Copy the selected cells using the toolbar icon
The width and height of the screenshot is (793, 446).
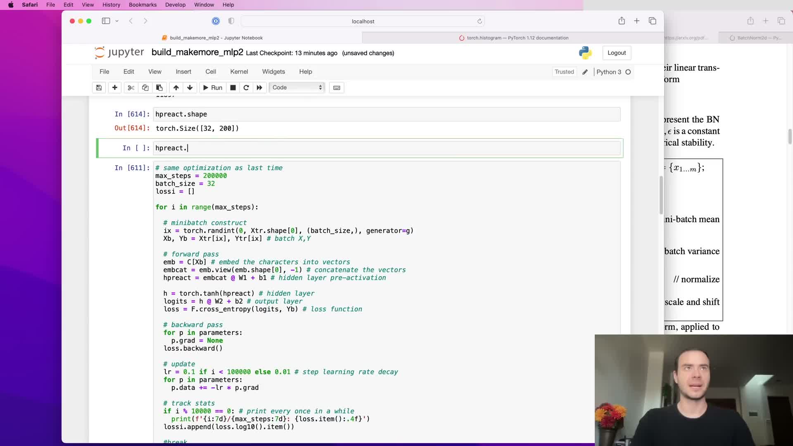click(145, 88)
